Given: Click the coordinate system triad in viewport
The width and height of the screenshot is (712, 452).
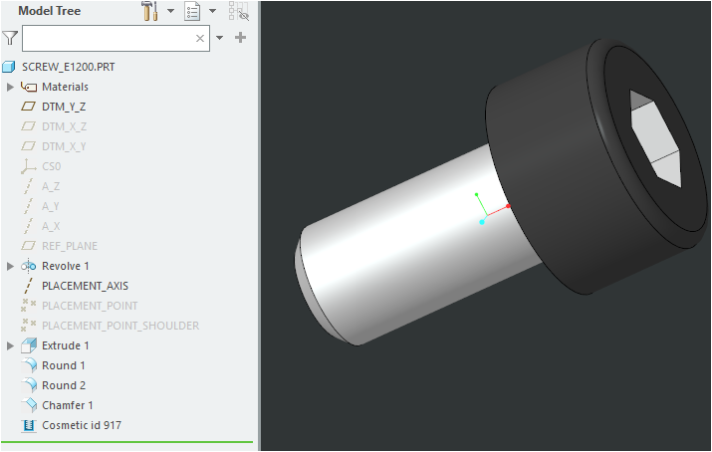Looking at the screenshot, I should coord(492,209).
